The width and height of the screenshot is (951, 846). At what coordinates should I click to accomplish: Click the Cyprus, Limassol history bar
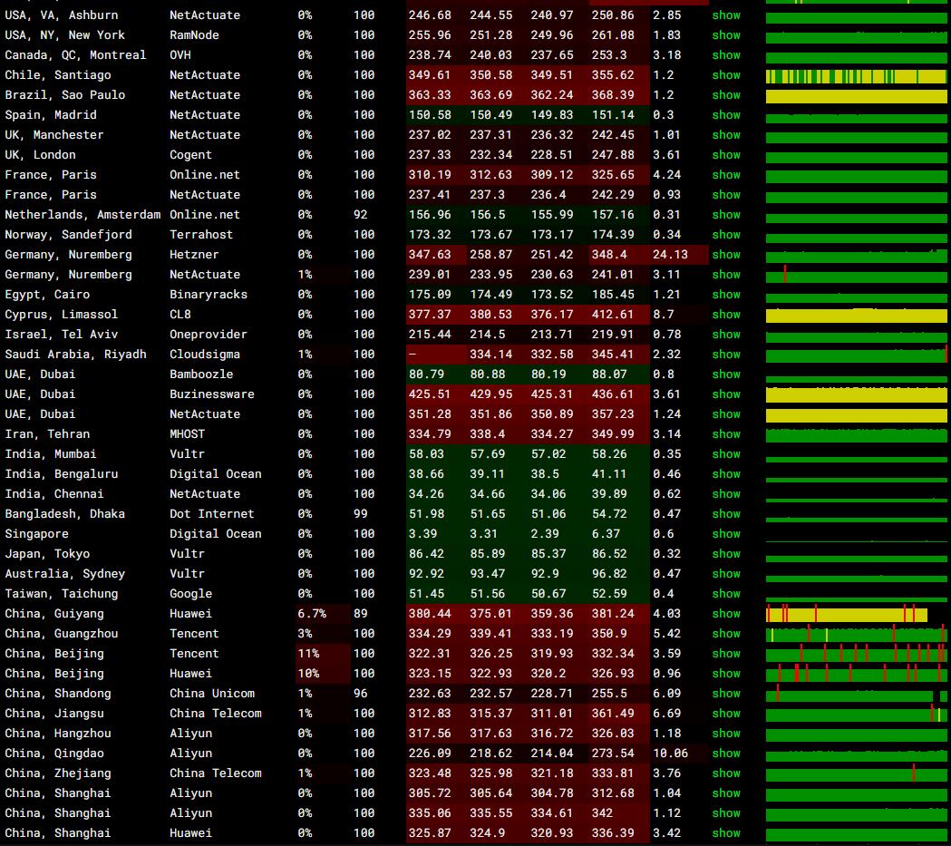point(857,316)
